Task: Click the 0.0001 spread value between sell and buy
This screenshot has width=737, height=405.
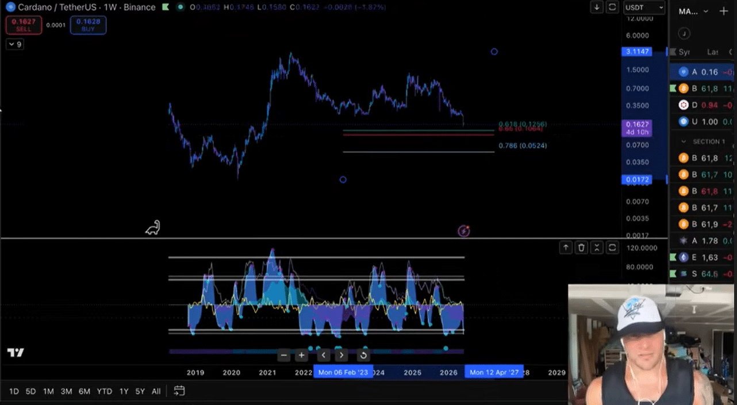Action: (x=56, y=25)
